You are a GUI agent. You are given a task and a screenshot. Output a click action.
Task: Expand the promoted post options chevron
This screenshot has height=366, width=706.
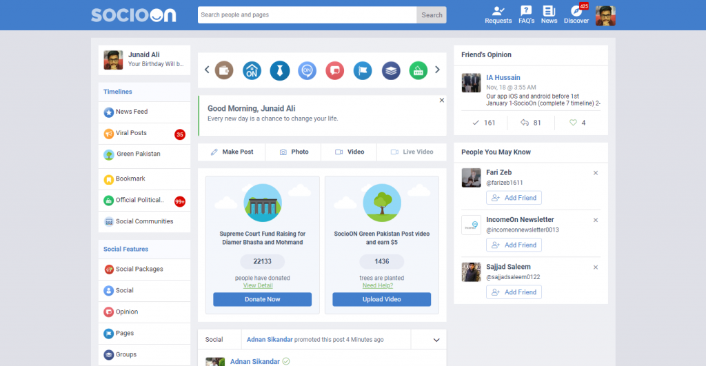436,340
